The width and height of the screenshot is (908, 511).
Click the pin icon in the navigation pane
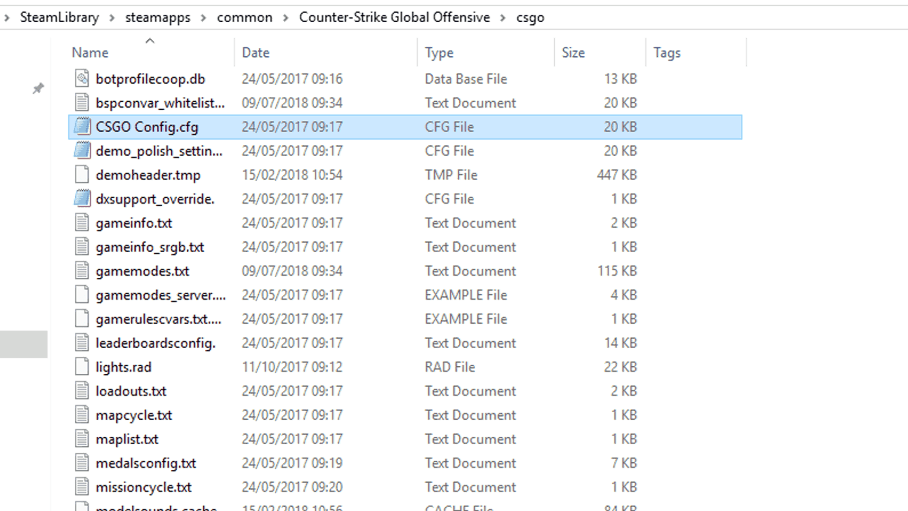pos(38,88)
